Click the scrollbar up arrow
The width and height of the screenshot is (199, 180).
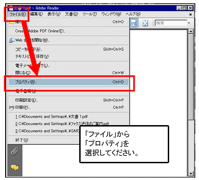coord(191,31)
